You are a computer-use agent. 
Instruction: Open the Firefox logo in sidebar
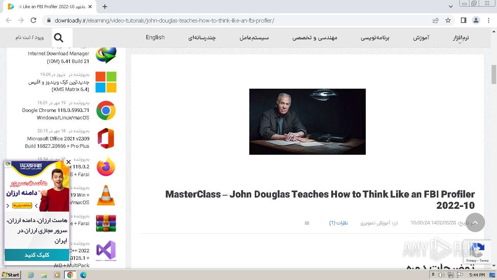[x=106, y=167]
